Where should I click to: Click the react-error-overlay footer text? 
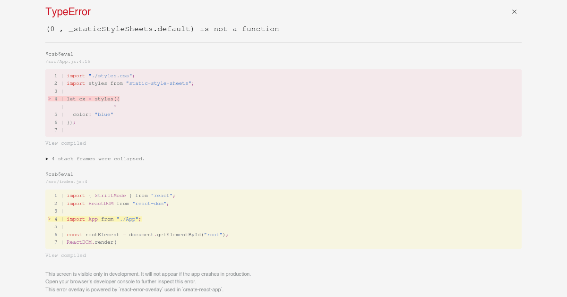pos(134,289)
